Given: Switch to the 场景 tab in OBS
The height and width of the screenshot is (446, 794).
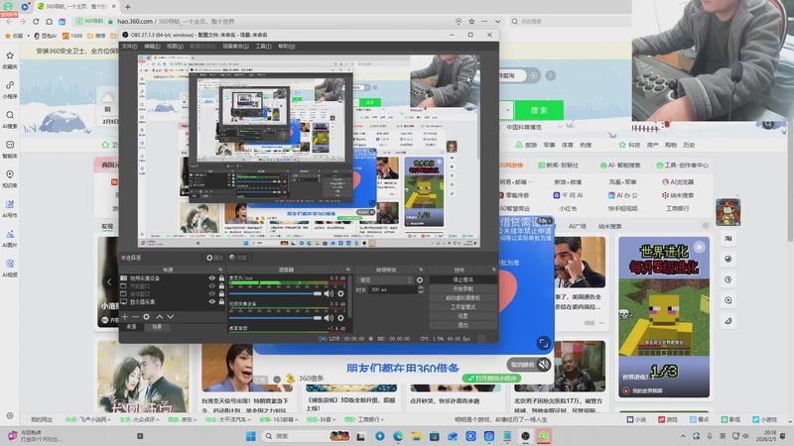Looking at the screenshot, I should click(157, 327).
